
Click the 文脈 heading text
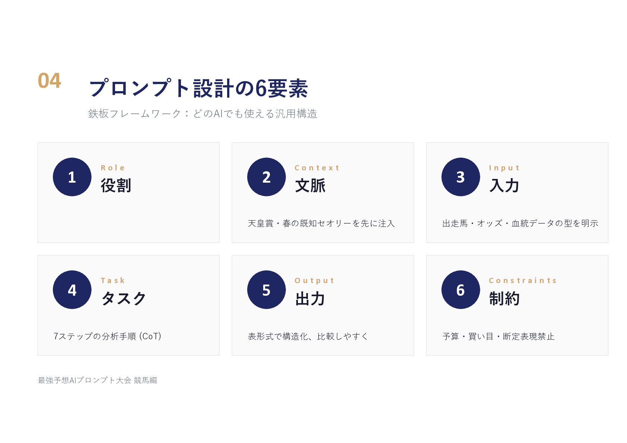pos(310,185)
